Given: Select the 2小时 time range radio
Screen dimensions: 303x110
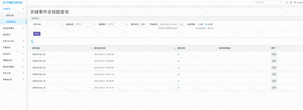Looking at the screenshot, I should tap(206, 24).
